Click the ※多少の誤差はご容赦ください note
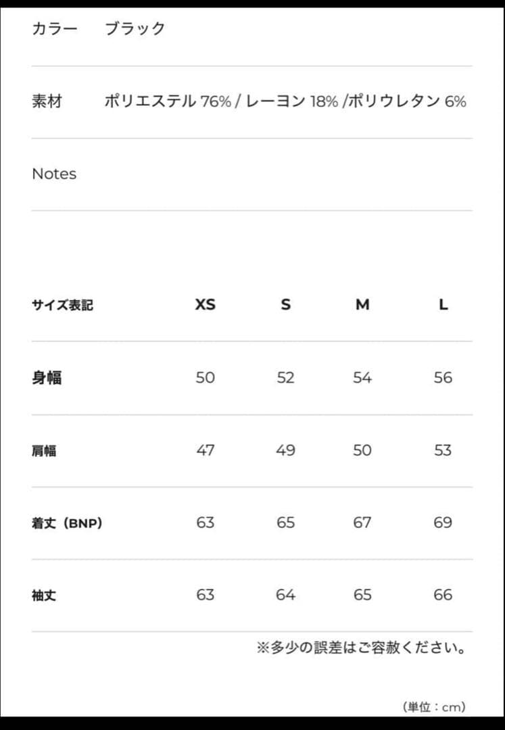The image size is (505, 730). [361, 648]
